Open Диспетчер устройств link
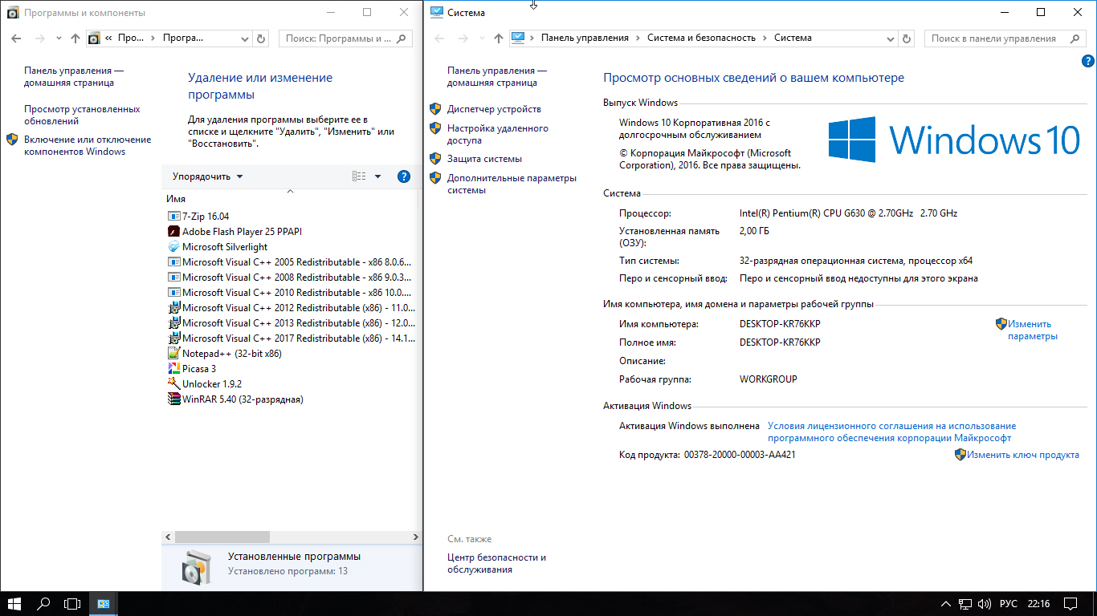 tap(494, 109)
